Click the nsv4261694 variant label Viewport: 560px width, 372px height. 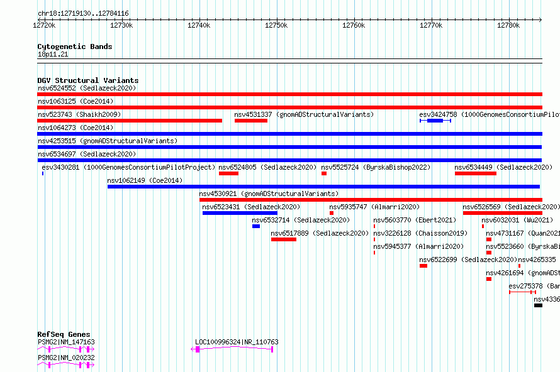coord(523,273)
